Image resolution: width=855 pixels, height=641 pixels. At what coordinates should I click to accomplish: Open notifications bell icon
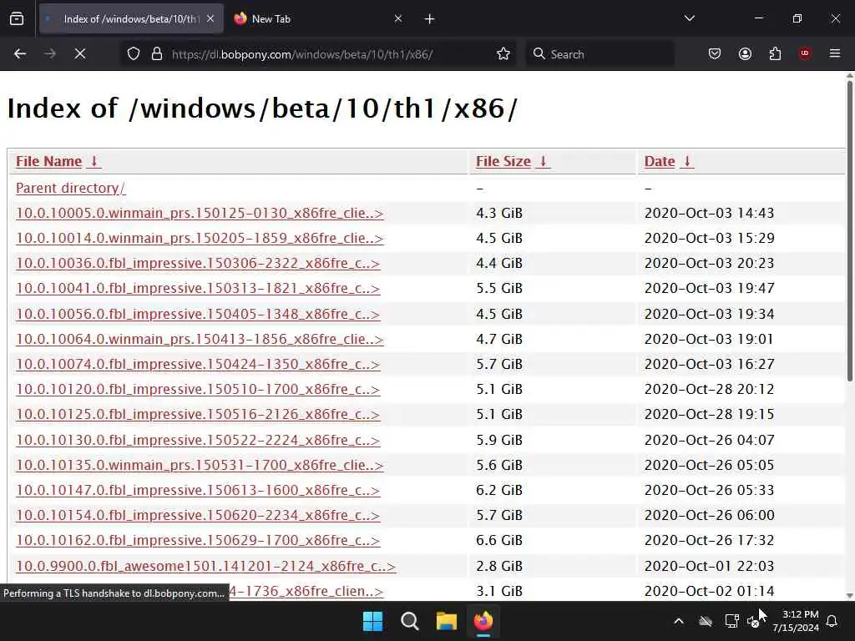(x=832, y=621)
